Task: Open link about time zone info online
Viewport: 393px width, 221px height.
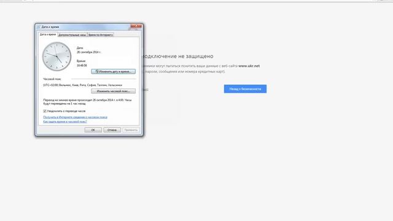Action: coord(75,117)
